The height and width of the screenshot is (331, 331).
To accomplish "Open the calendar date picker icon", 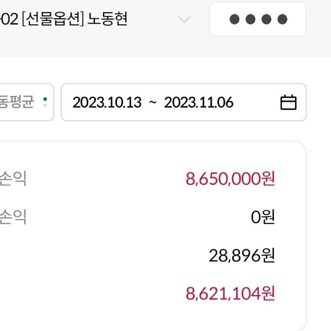I will click(x=289, y=103).
